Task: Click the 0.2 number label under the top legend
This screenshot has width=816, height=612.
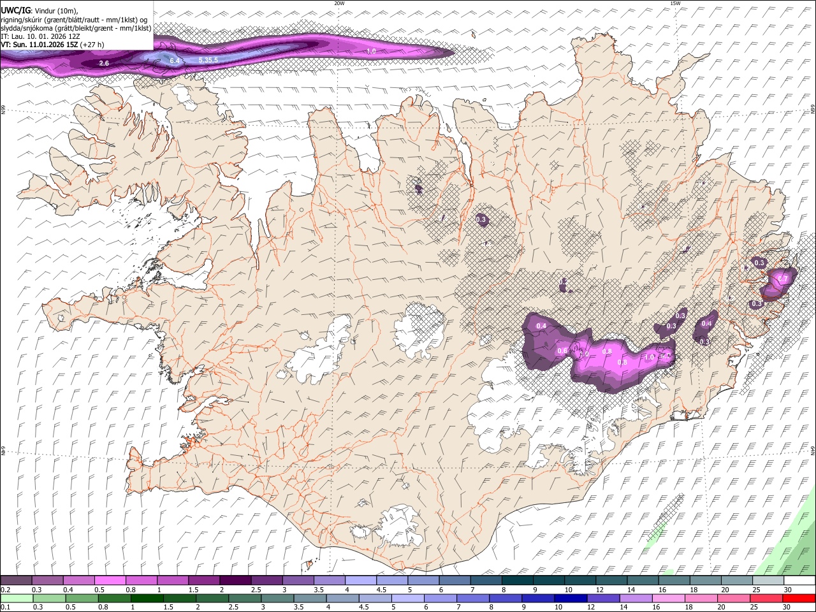Action: click(4, 590)
